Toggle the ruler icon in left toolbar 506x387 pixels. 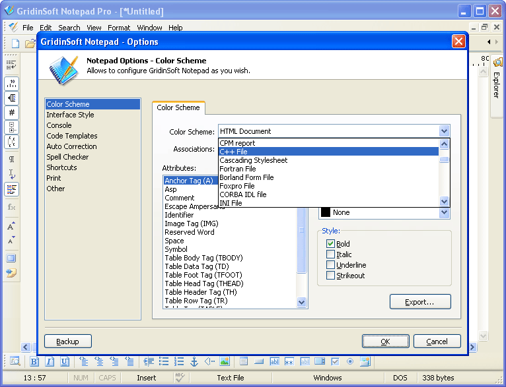[x=12, y=84]
